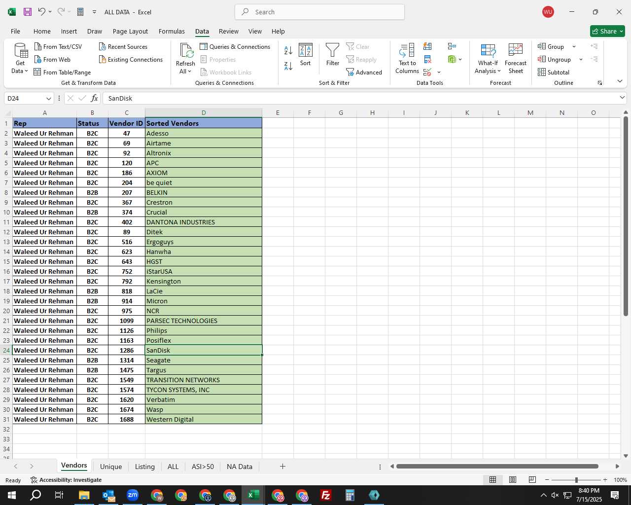This screenshot has height=505, width=631.
Task: Save the workbook using the purple Save icon
Action: tap(28, 12)
